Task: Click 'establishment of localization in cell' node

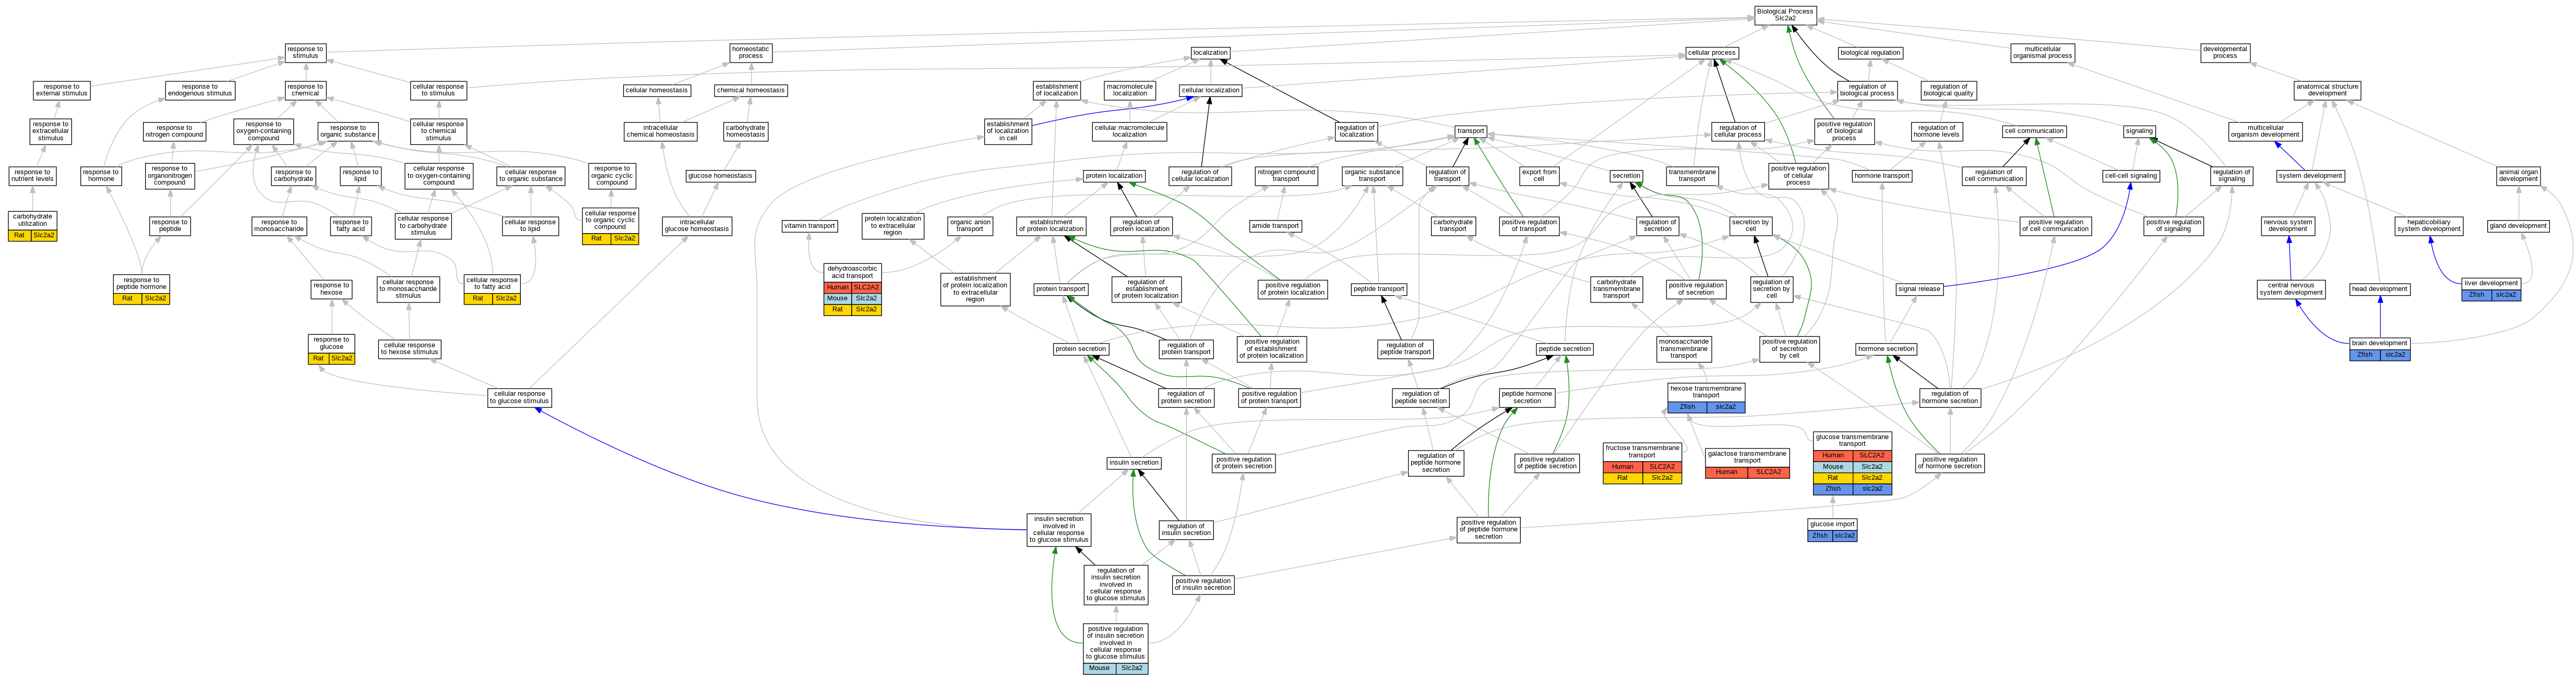Action: coord(1008,131)
